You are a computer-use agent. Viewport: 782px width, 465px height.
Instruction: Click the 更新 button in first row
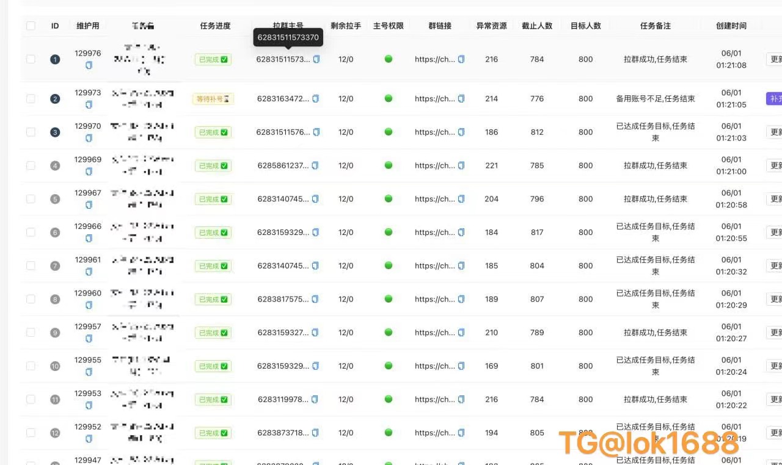(774, 59)
